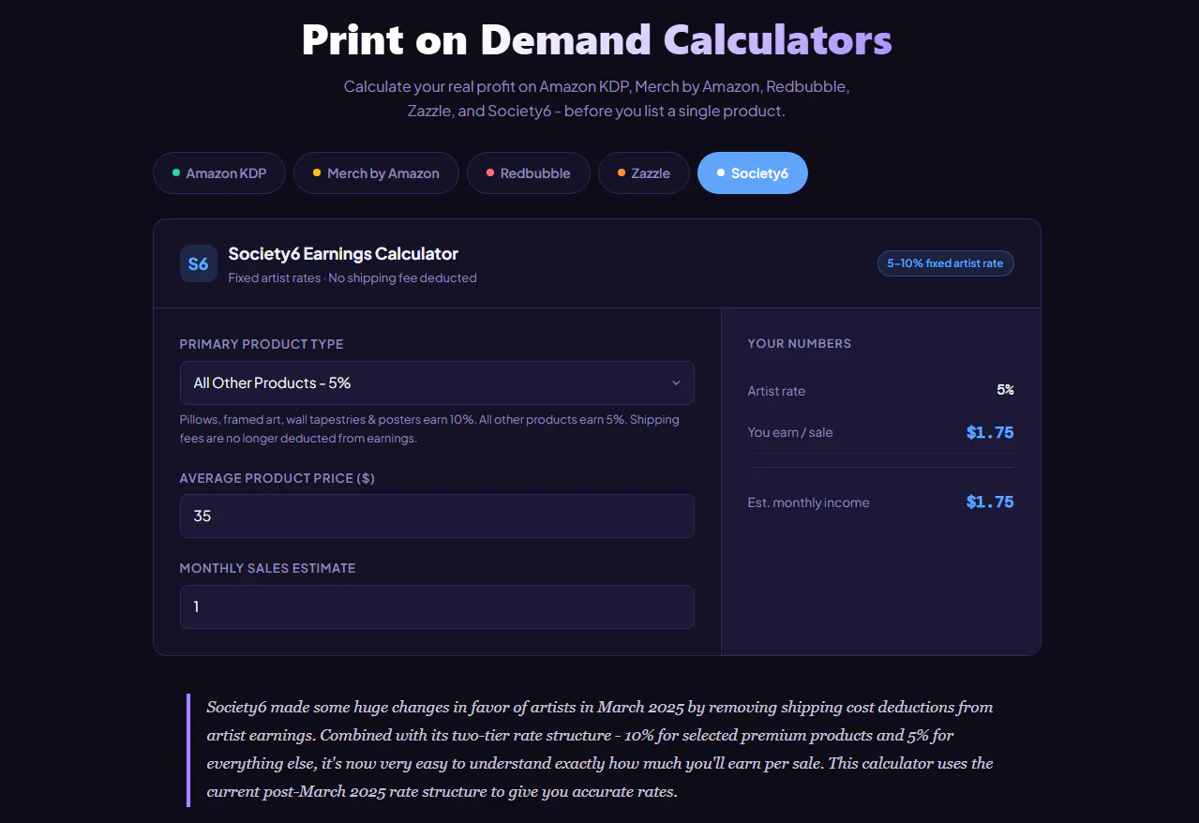Click the Print on Demand Calculators title

(x=597, y=39)
